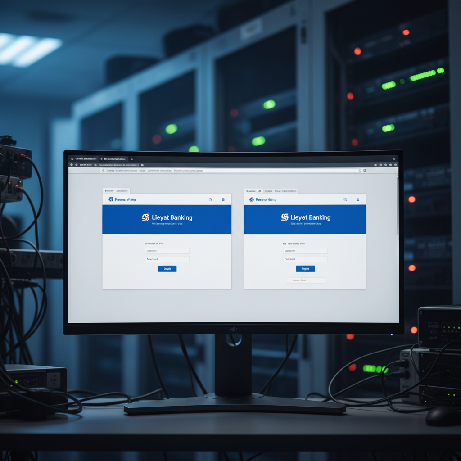Focus the username field under Lieyat Banking
This screenshot has width=461, height=461.
[x=167, y=251]
